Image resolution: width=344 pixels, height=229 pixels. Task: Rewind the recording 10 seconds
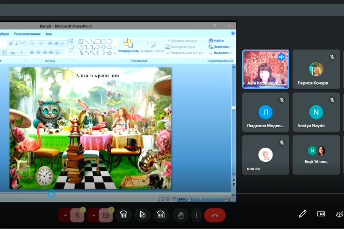tap(123, 215)
